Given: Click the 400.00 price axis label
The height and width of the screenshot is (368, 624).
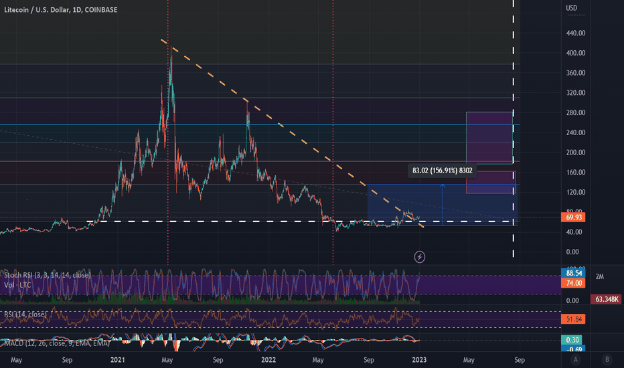Looking at the screenshot, I should pos(575,53).
